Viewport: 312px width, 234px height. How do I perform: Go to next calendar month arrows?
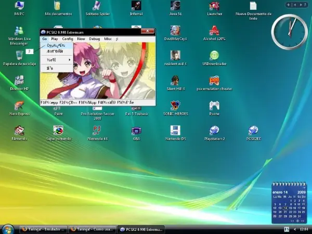click(x=303, y=221)
